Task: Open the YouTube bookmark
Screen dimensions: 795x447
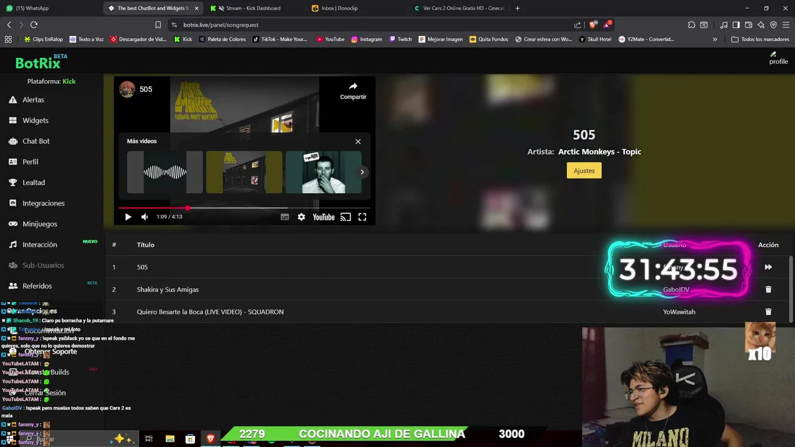Action: tap(330, 39)
